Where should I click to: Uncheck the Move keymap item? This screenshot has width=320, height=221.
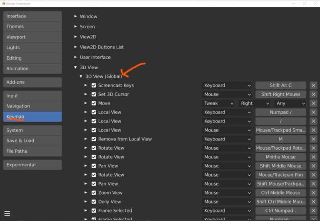[x=94, y=103]
